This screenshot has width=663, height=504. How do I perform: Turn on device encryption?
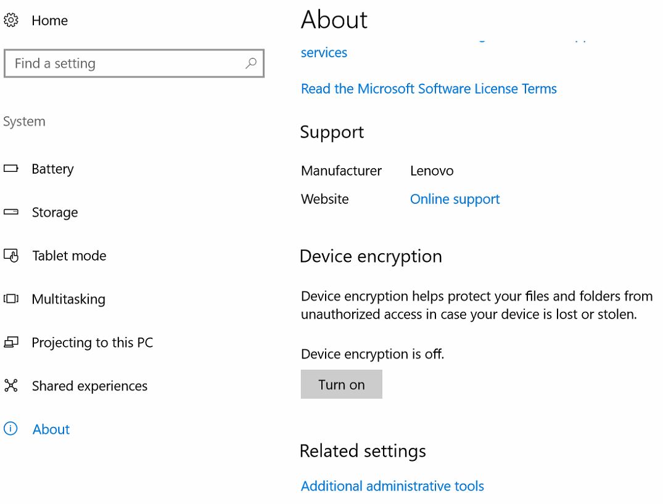pyautogui.click(x=341, y=384)
